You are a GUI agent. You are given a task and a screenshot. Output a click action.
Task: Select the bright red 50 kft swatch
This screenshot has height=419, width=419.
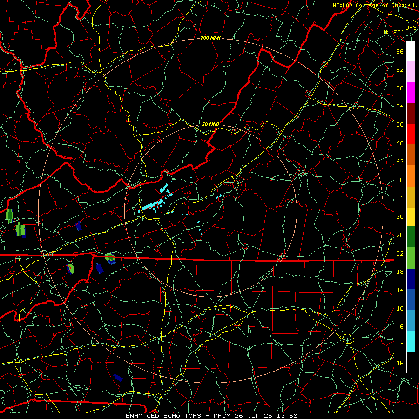[411, 134]
